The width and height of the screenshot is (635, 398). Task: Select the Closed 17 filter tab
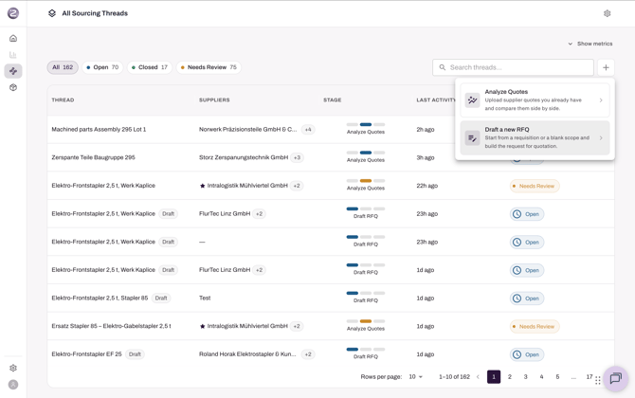coord(150,67)
